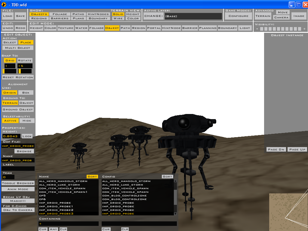The image size is (308, 231).
Task: Switch to Height edit mode
Action: [x=36, y=28]
